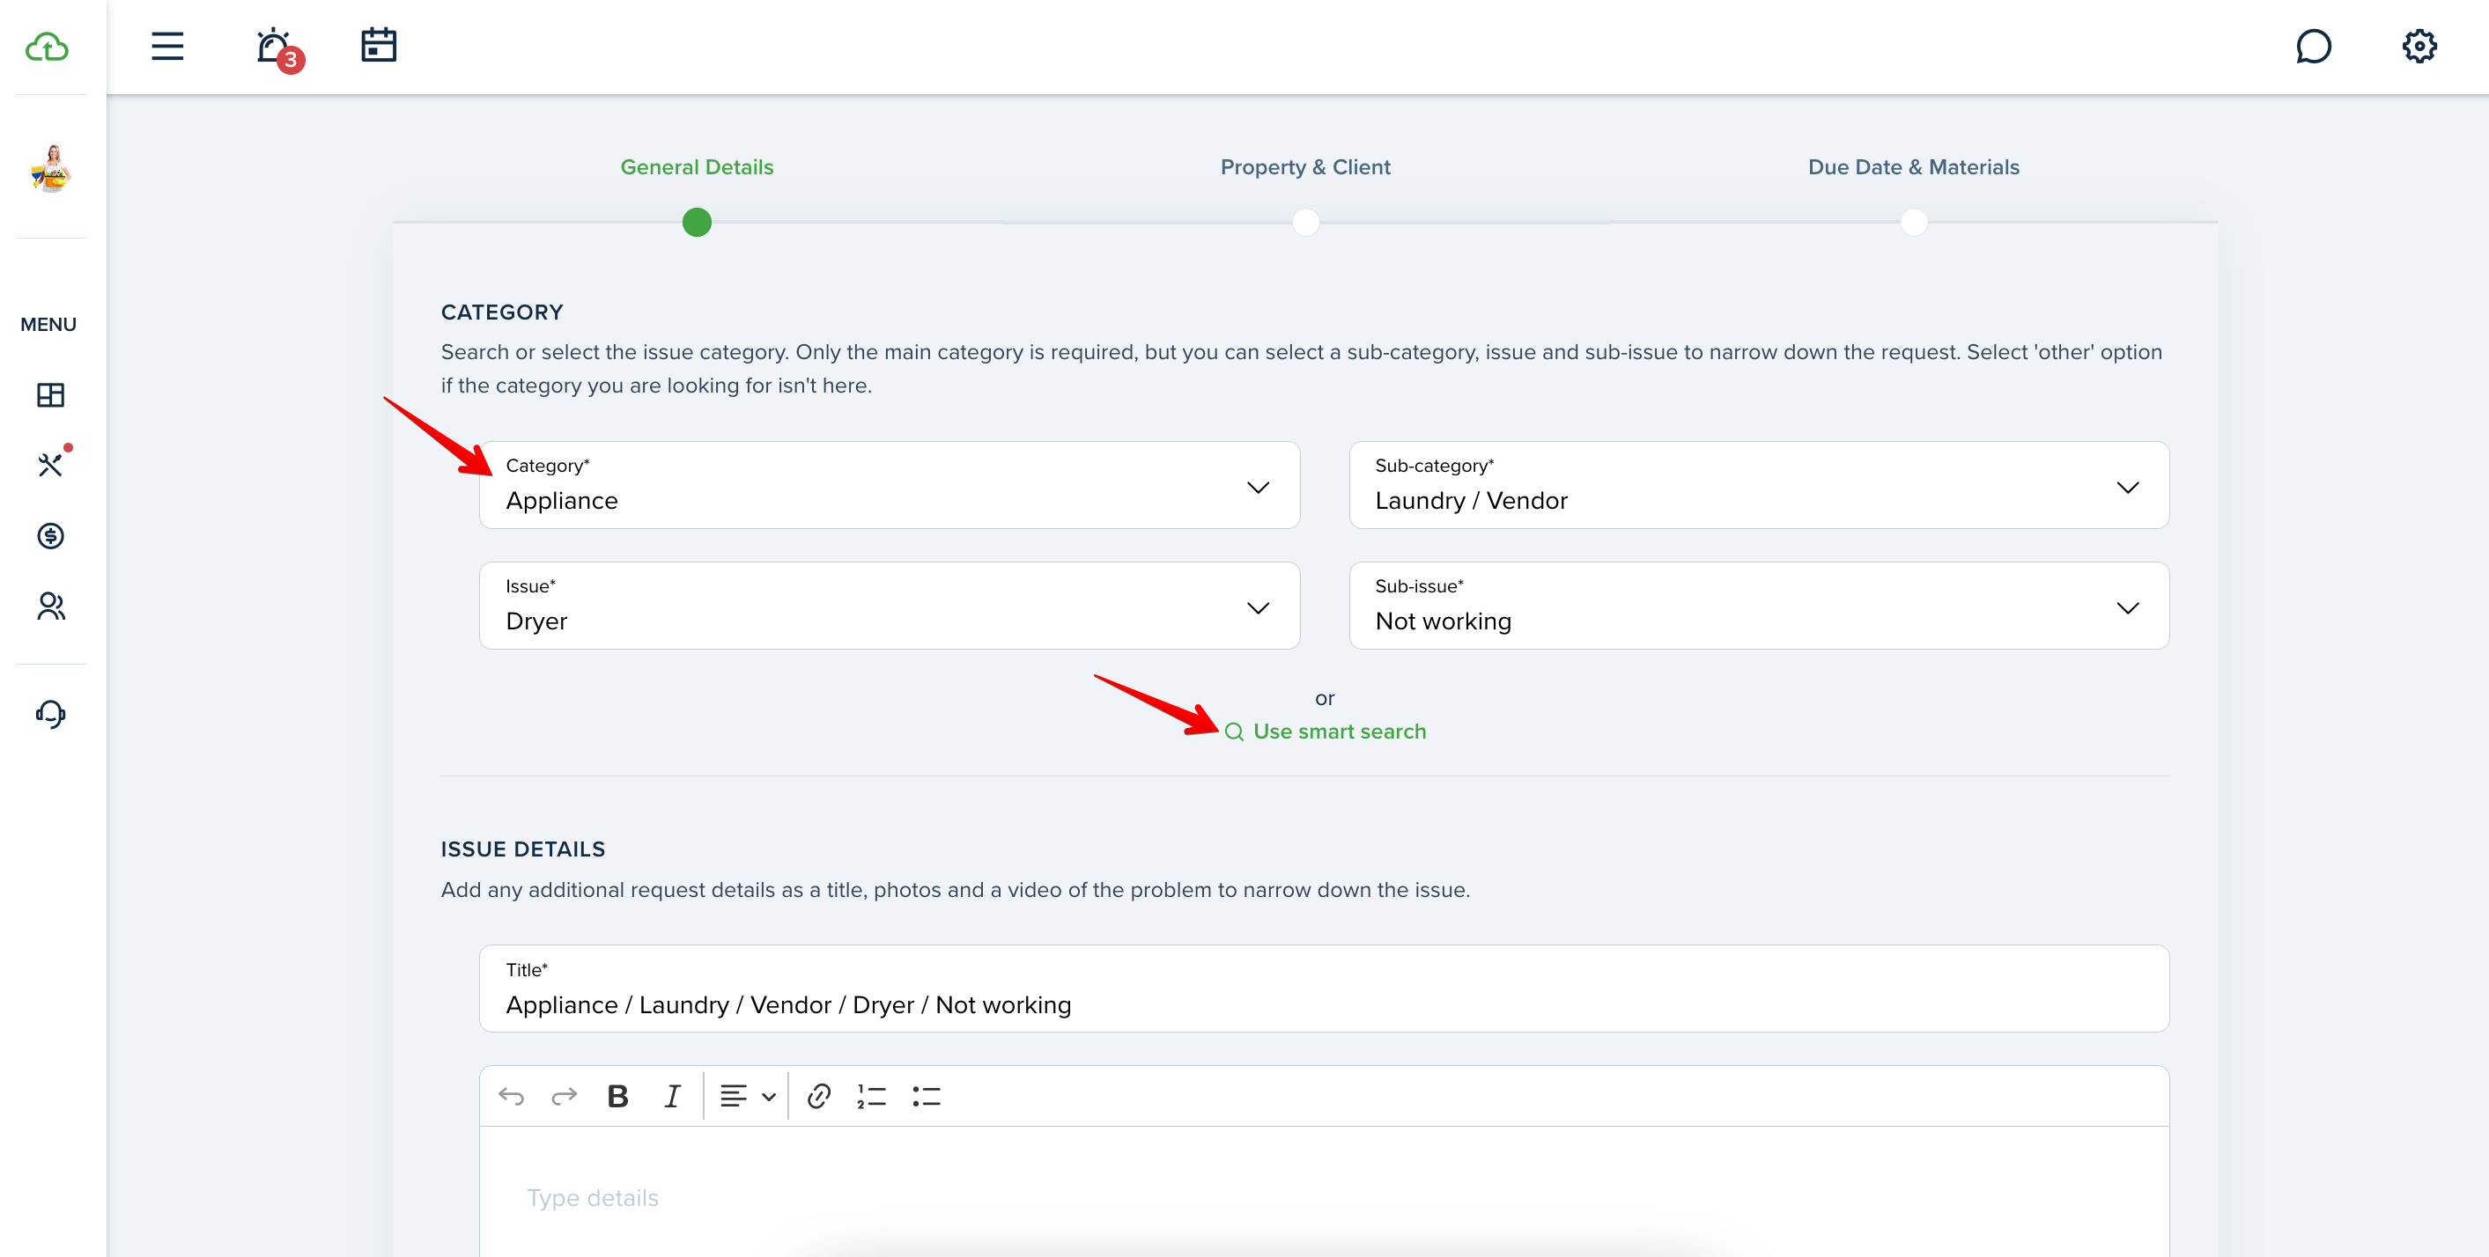Image resolution: width=2489 pixels, height=1257 pixels.
Task: Open settings gear icon
Action: pyautogui.click(x=2419, y=47)
